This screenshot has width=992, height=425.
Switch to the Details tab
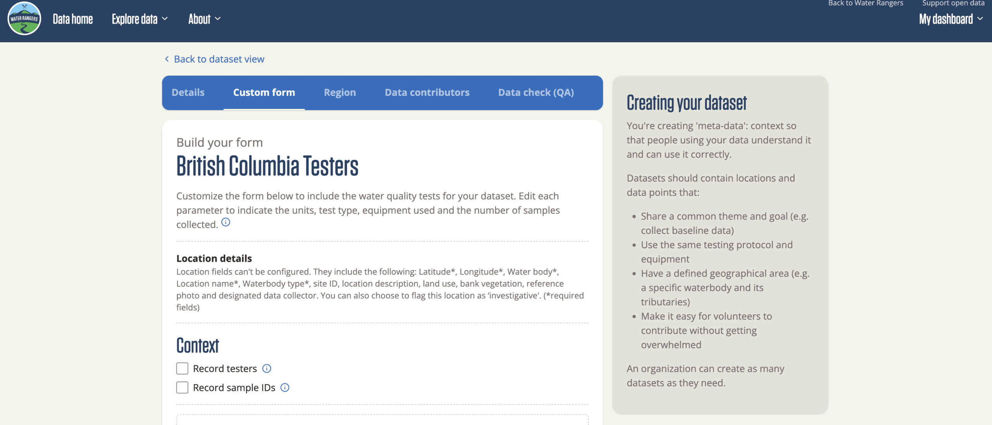pos(188,92)
